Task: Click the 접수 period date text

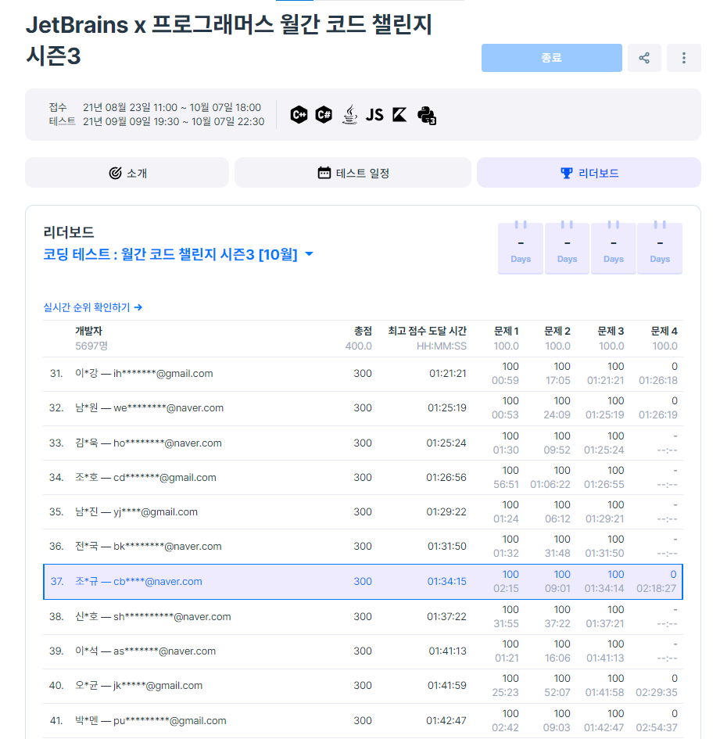Action: pyautogui.click(x=172, y=107)
